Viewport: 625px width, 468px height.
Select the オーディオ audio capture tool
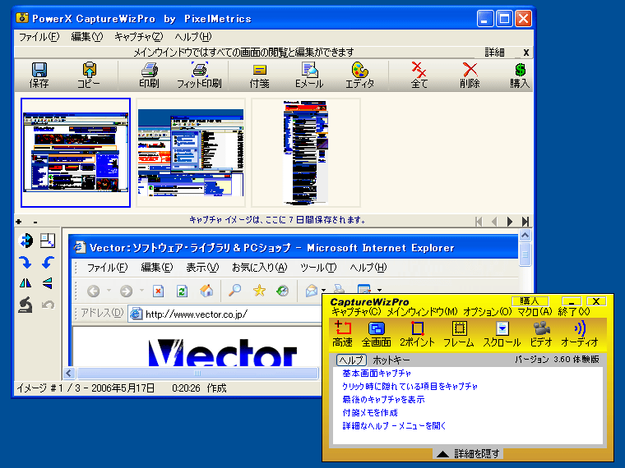580,334
